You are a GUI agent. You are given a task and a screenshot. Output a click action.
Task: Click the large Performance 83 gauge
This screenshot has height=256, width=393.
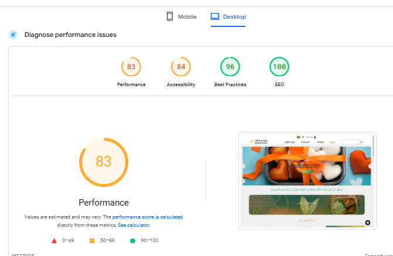tap(104, 162)
